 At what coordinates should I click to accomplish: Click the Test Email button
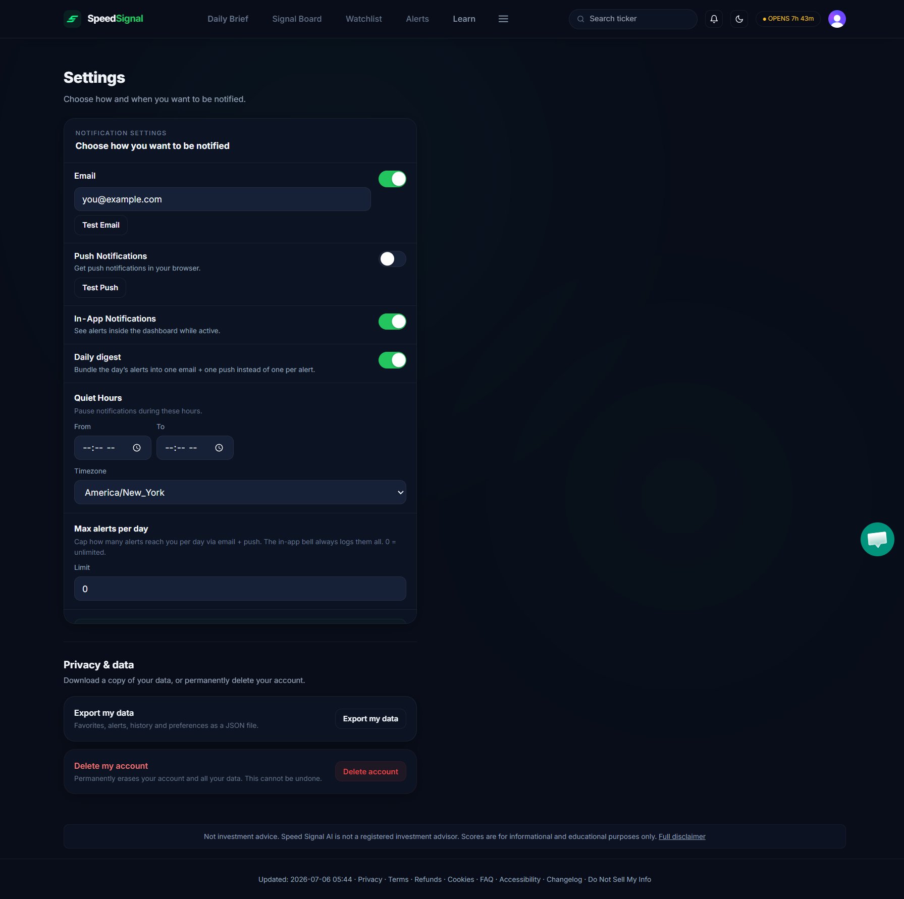(101, 225)
